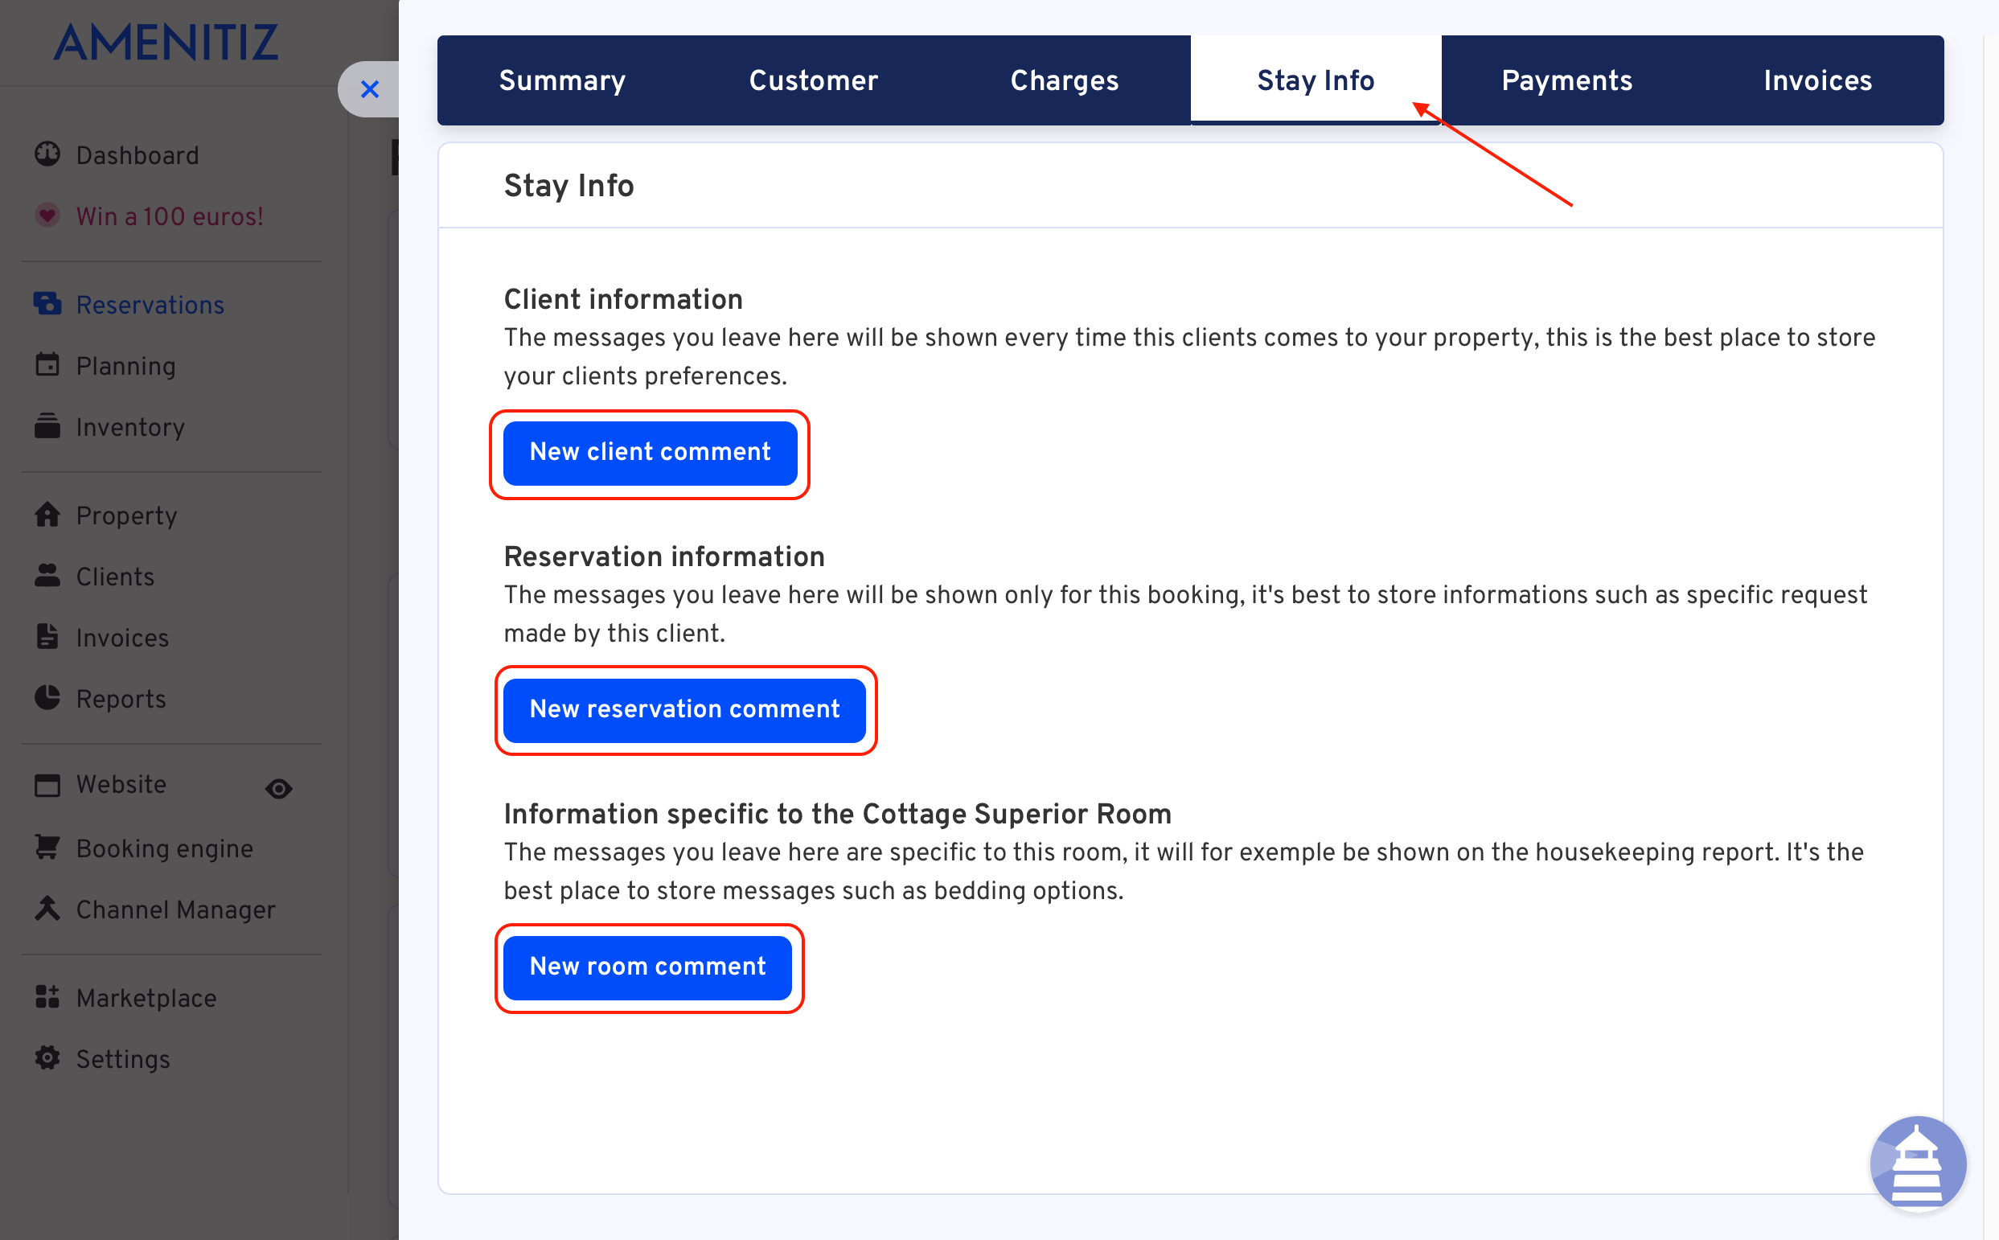Click the Settings gear icon
This screenshot has height=1240, width=1999.
coord(47,1058)
